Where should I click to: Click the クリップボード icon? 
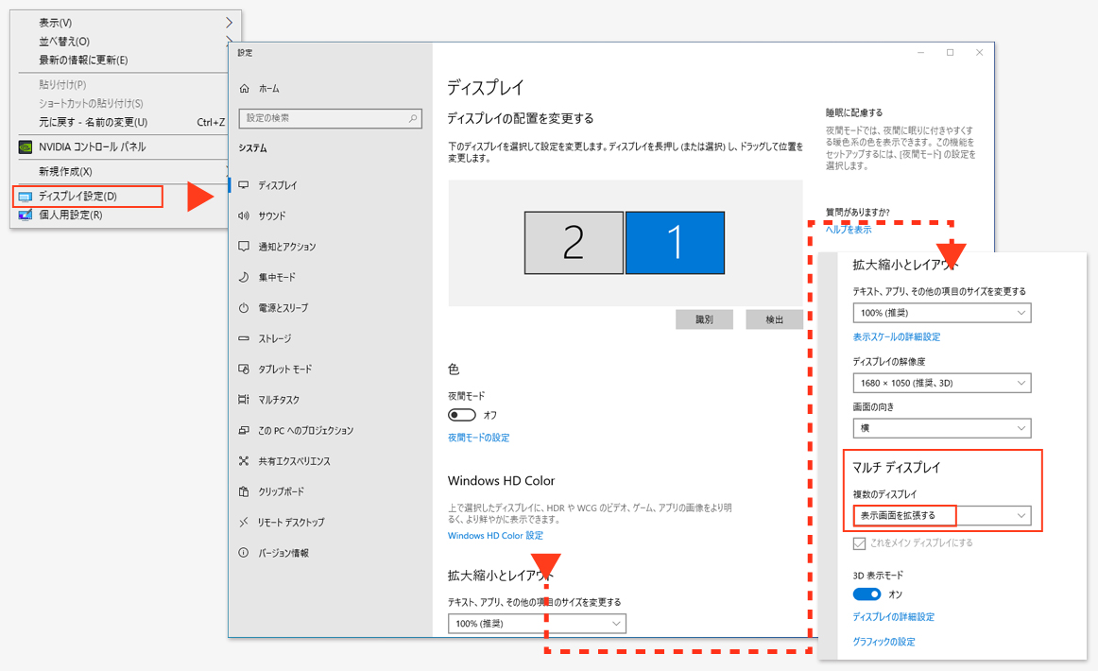(244, 491)
